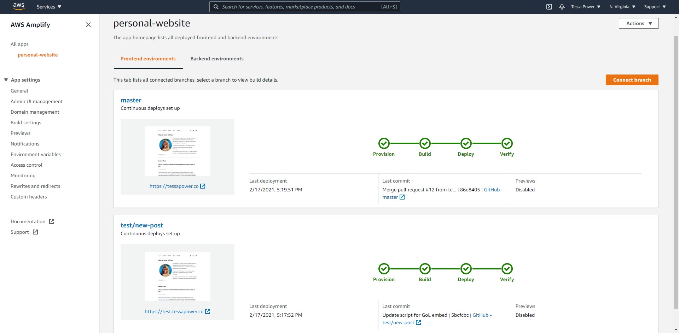Click the AWS logo home icon
This screenshot has height=333, width=679.
coord(18,6)
